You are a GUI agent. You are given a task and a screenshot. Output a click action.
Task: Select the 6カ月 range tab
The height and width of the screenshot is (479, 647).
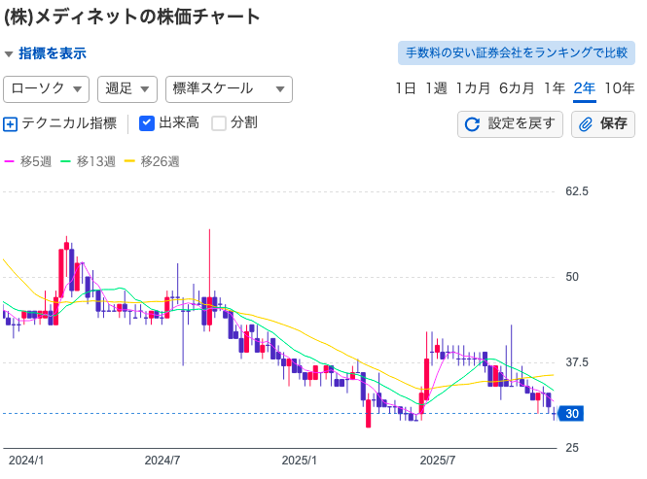click(x=517, y=88)
